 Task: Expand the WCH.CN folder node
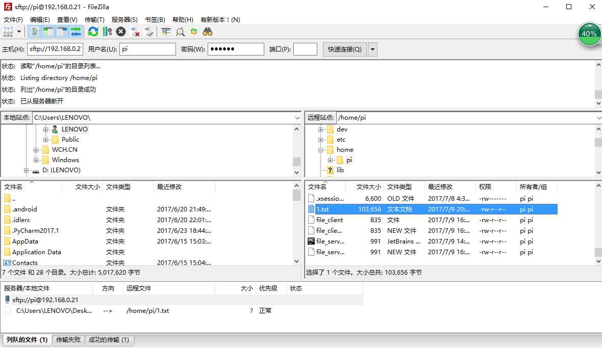coord(36,150)
